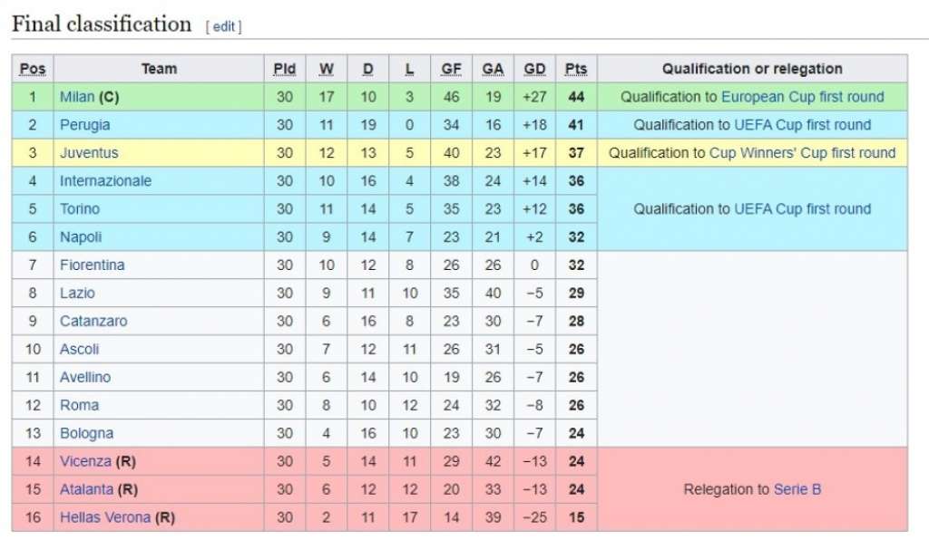
Task: Click the Pld column header abbreviation
Action: tap(285, 69)
